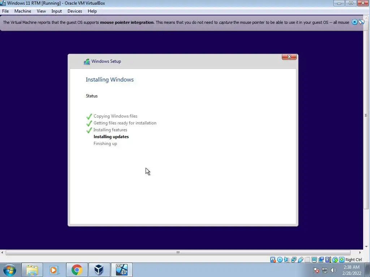Click the 'Status' label
The image size is (370, 277).
(92, 96)
